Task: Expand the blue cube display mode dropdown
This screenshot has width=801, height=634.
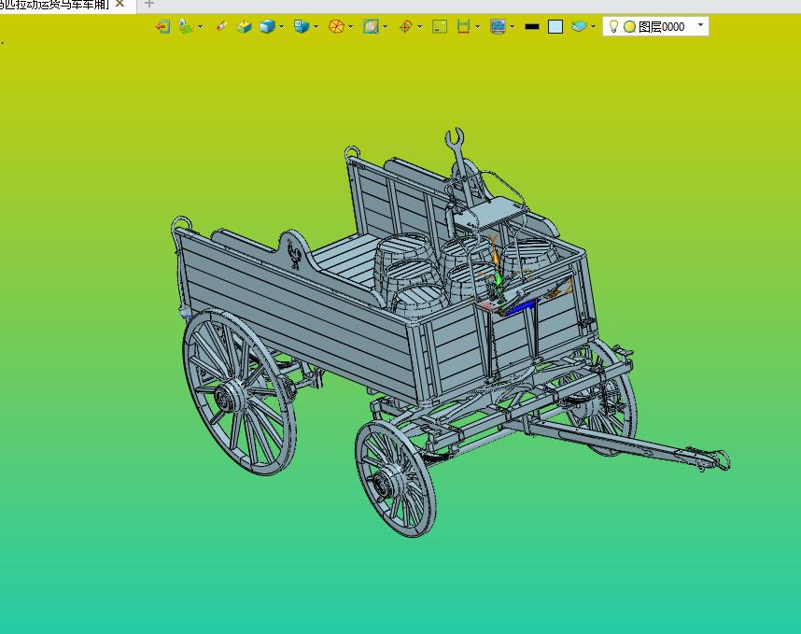Action: tap(282, 26)
